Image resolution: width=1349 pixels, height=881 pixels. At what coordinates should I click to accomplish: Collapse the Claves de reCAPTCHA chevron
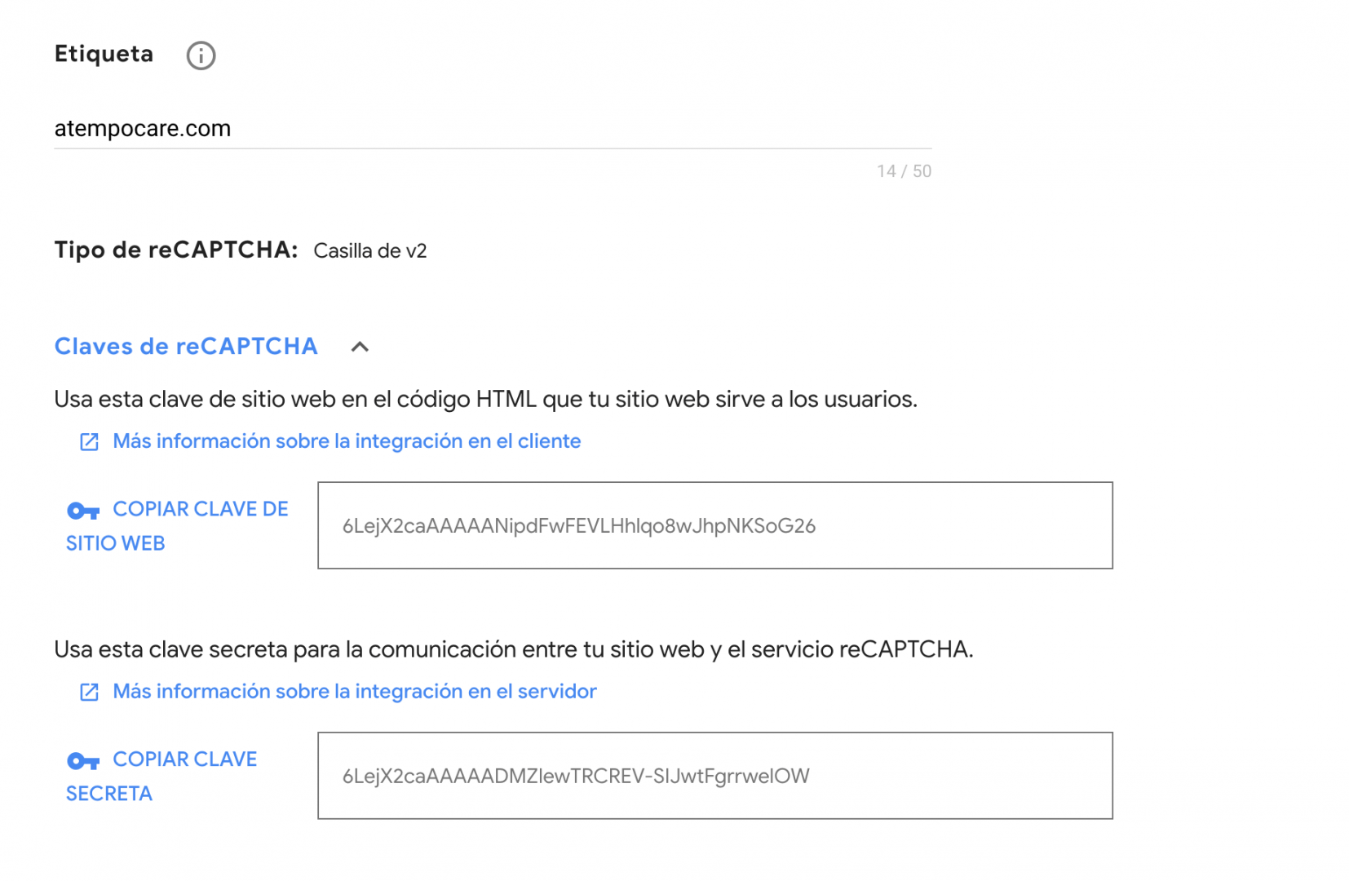pyautogui.click(x=360, y=348)
